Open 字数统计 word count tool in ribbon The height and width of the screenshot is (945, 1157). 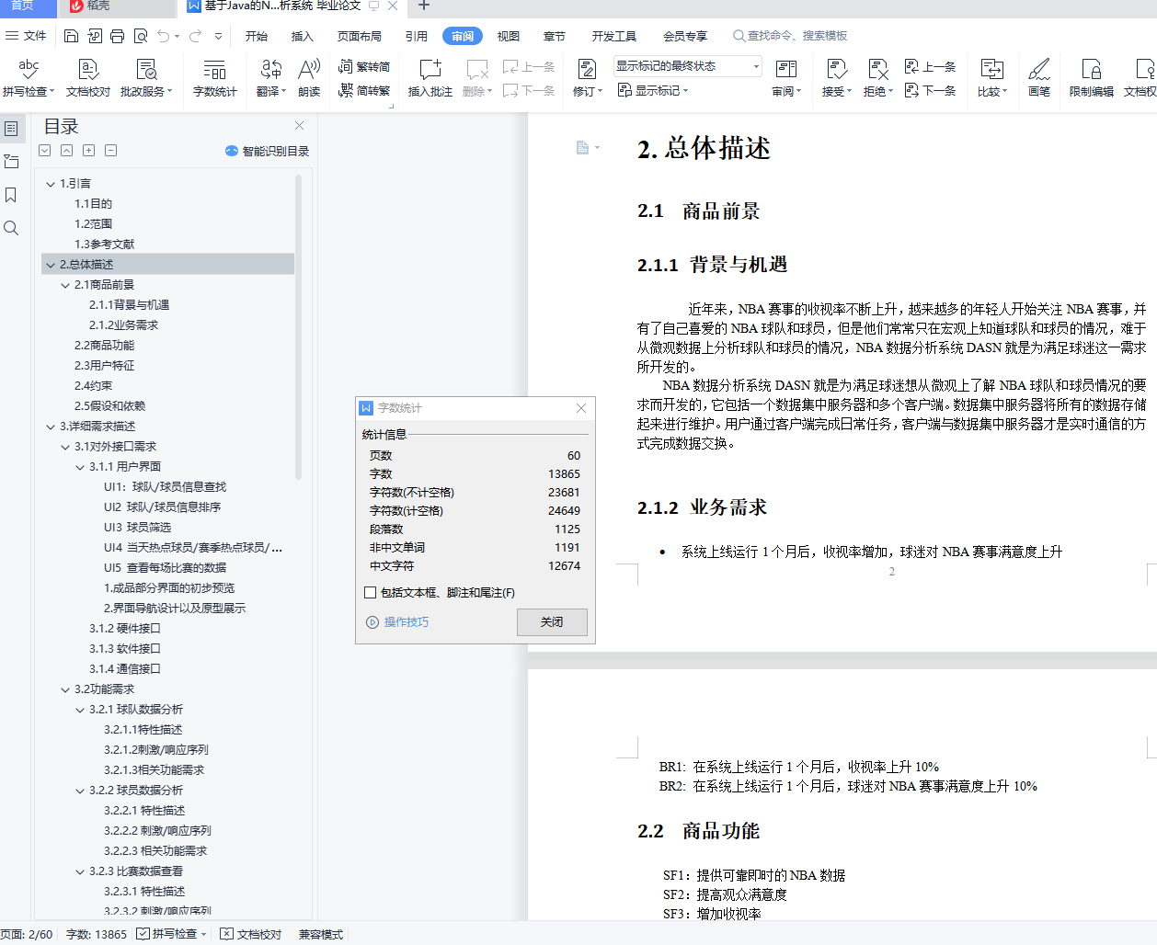[x=214, y=78]
